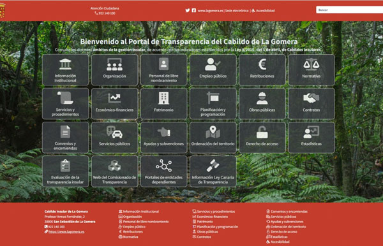The height and width of the screenshot is (246, 383).
Task: Open the Servicios públicos car icon tile
Action: coord(114,138)
